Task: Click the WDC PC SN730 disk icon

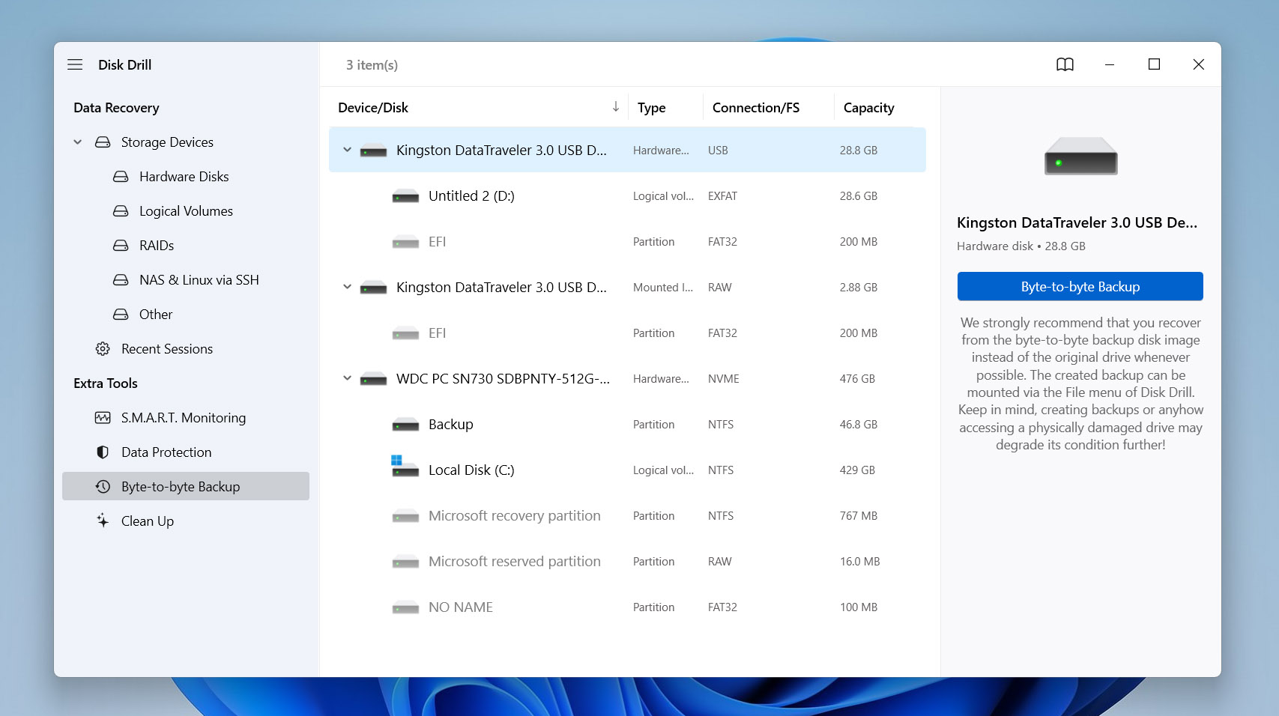Action: (373, 379)
